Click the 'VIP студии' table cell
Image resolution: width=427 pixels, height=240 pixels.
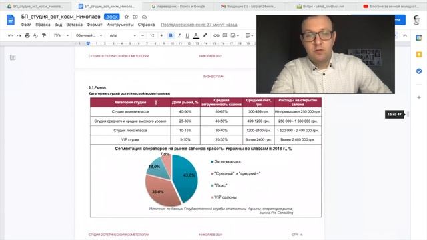[131, 139]
